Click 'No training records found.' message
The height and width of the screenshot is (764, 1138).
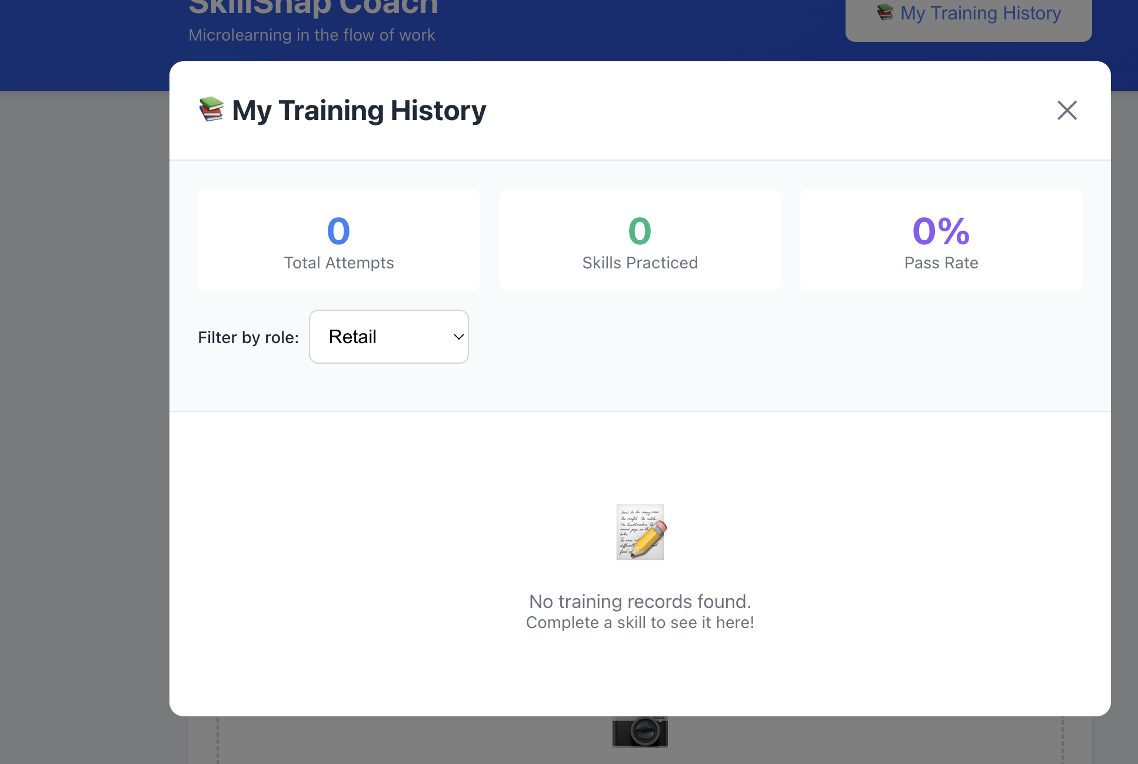(640, 601)
